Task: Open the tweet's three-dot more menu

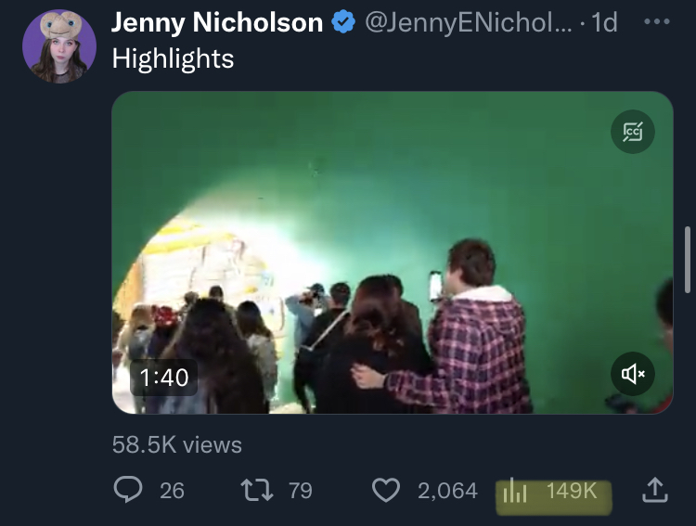Action: (656, 21)
